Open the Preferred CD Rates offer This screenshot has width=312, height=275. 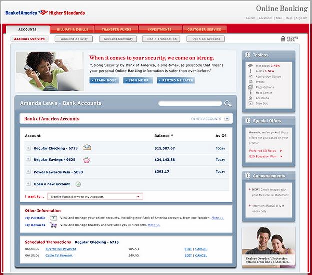tap(262, 151)
